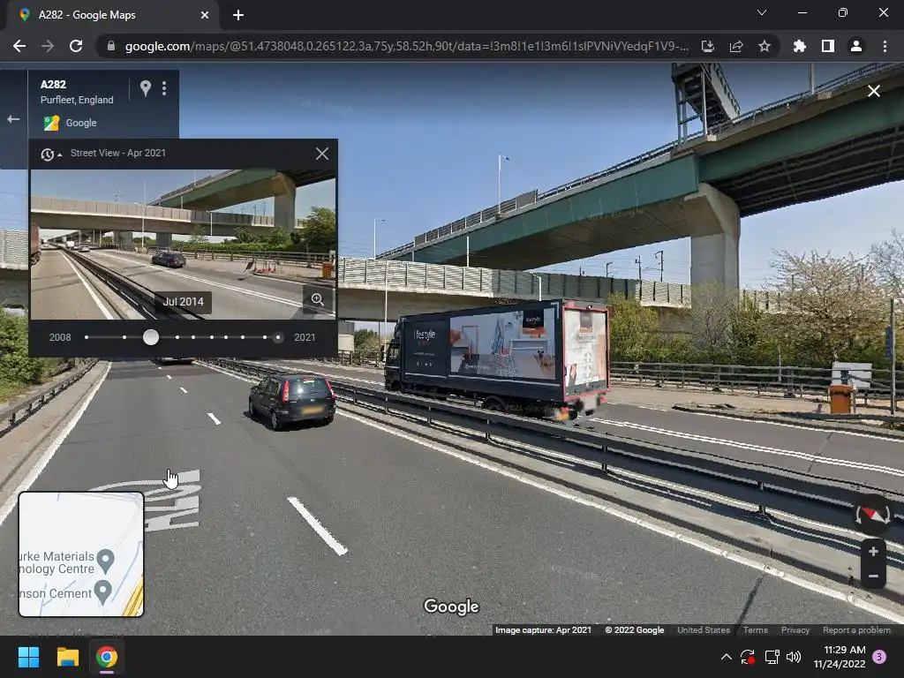Open the tab search chevron
The image size is (904, 678).
[x=762, y=12]
